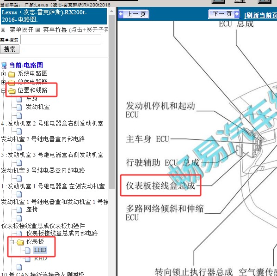
Task: Click the Lexus RX200t-2016 电路图 title header
Action: click(x=54, y=16)
